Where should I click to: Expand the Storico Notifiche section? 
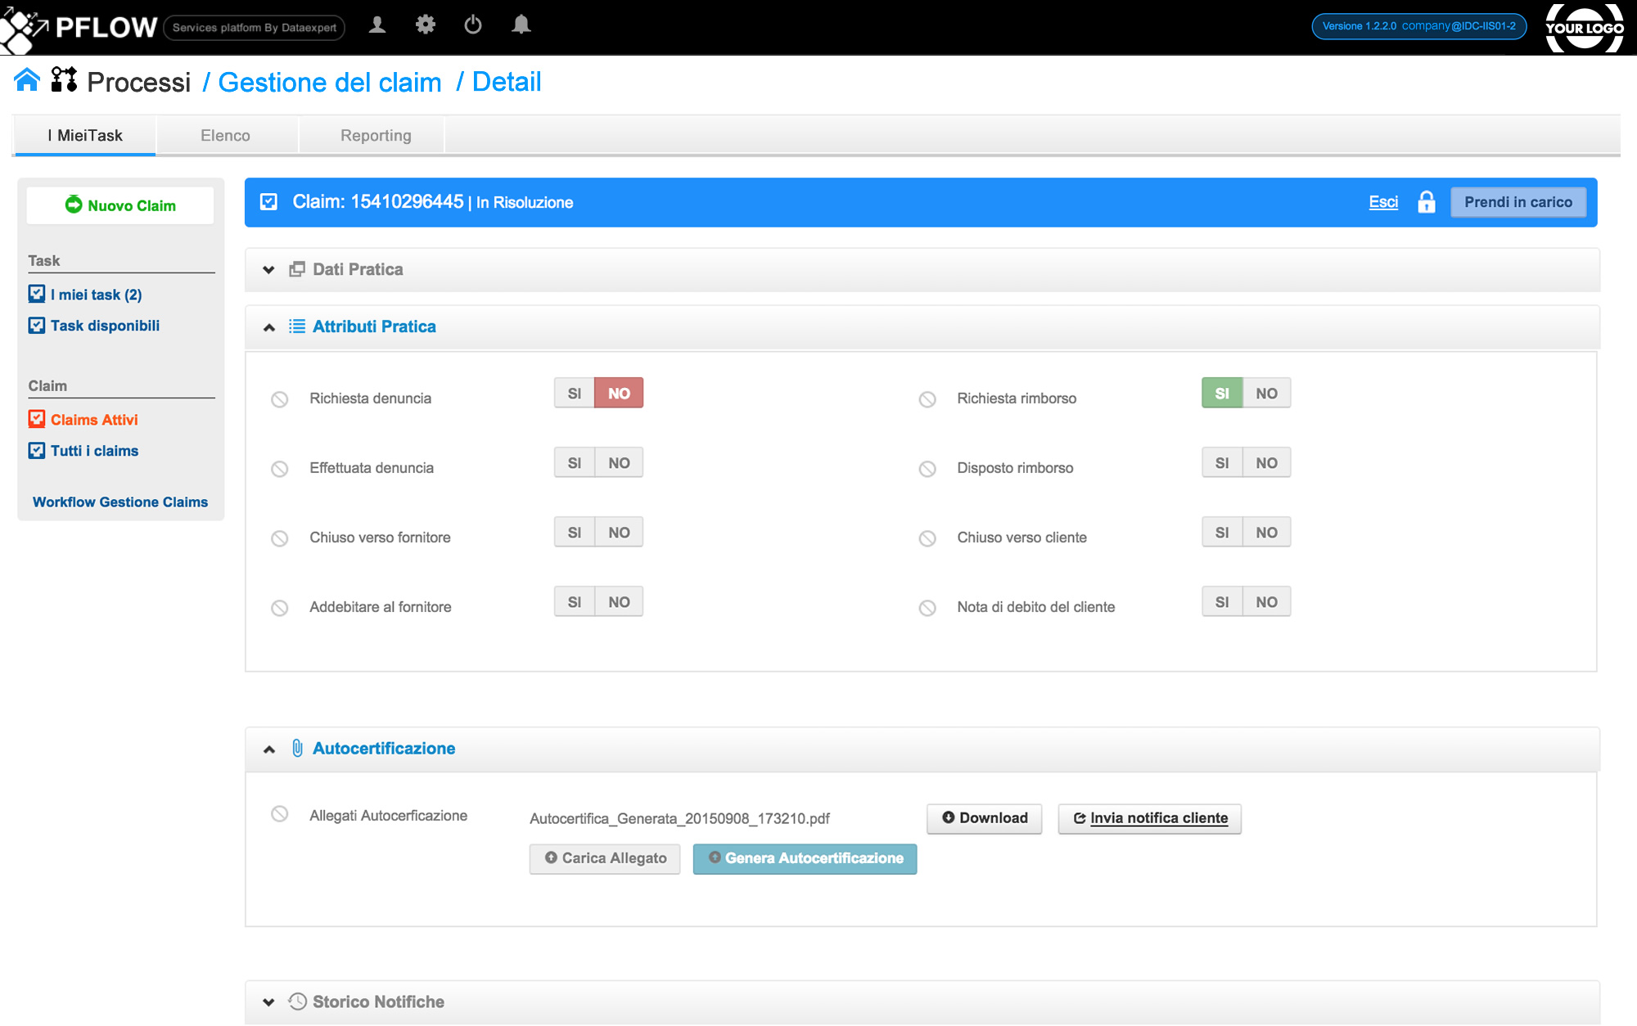pyautogui.click(x=268, y=1002)
